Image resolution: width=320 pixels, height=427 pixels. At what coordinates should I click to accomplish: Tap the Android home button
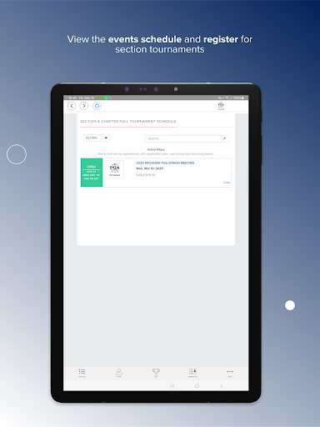[x=197, y=386]
